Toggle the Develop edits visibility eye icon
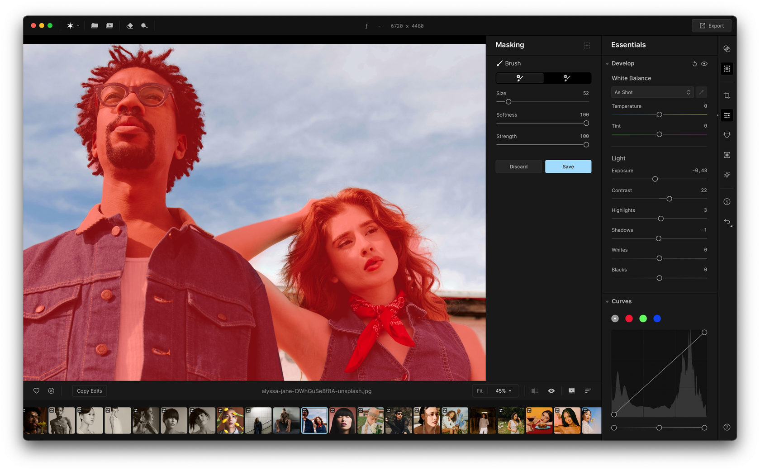760x471 pixels. click(704, 63)
